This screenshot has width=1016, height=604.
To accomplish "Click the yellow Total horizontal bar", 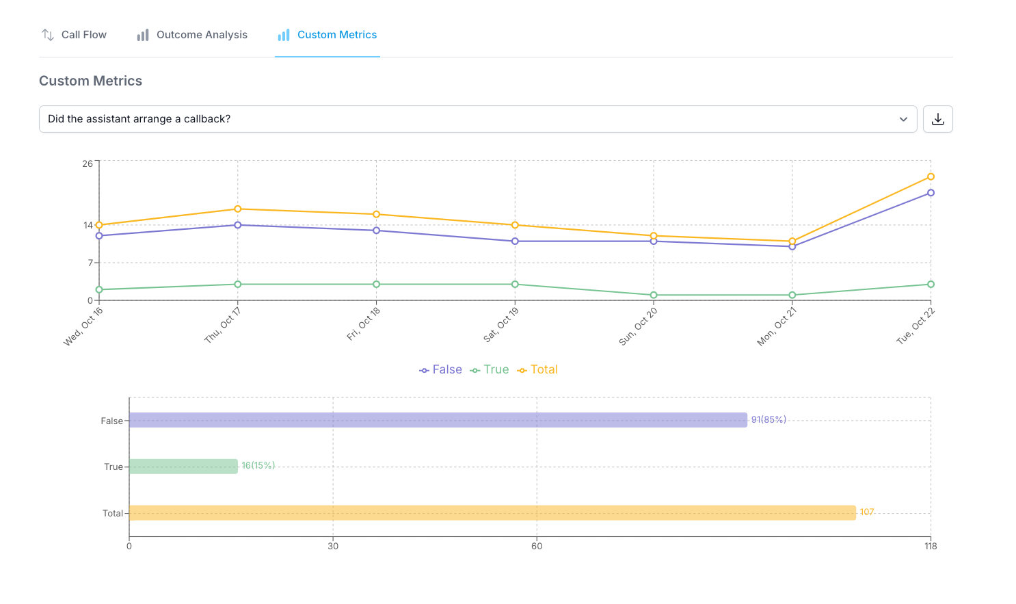I will pos(492,513).
